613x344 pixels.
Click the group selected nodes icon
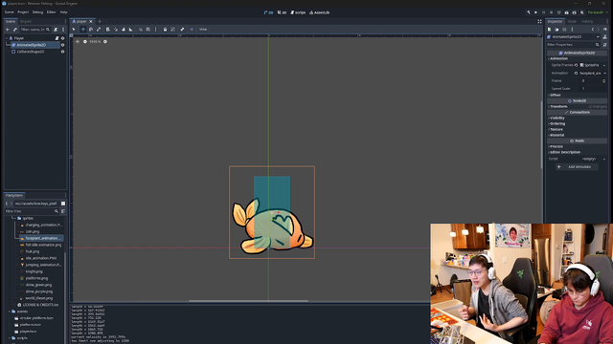172,30
